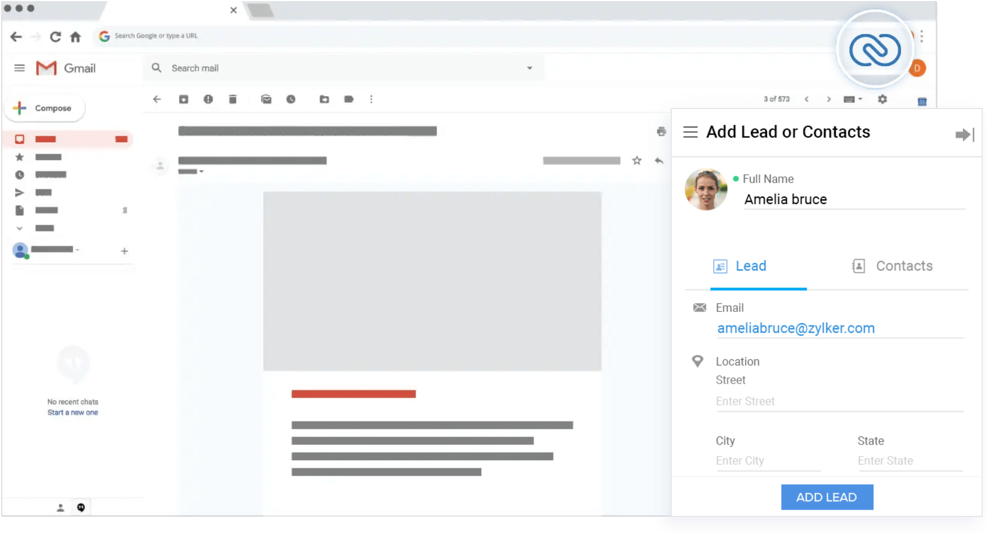This screenshot has height=535, width=988.
Task: Switch to the Contacts tab
Action: pos(892,266)
